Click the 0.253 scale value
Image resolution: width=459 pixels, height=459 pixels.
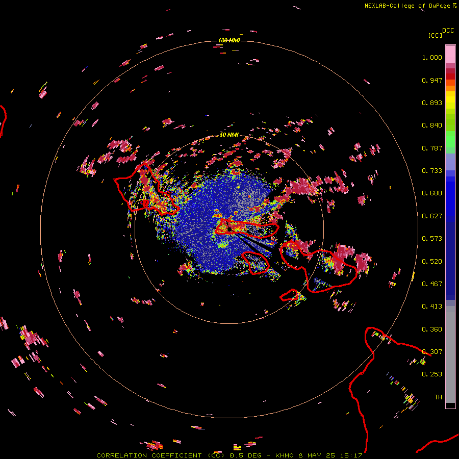tap(432, 374)
